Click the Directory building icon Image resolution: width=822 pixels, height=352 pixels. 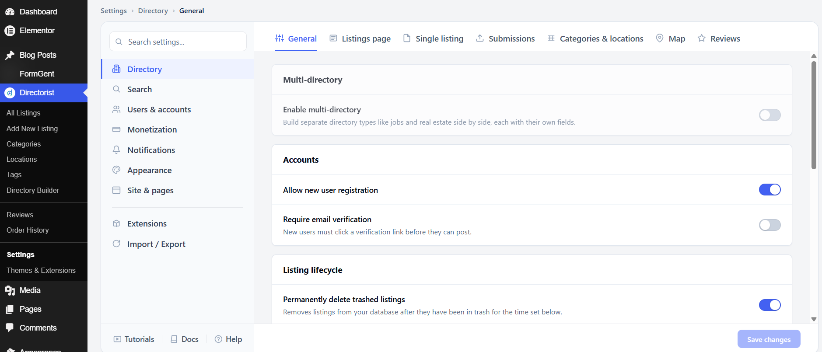coord(116,69)
